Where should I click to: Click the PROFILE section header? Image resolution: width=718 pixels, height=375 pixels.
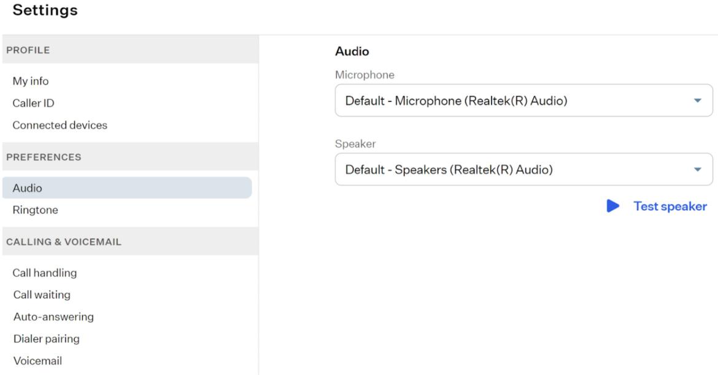click(131, 50)
